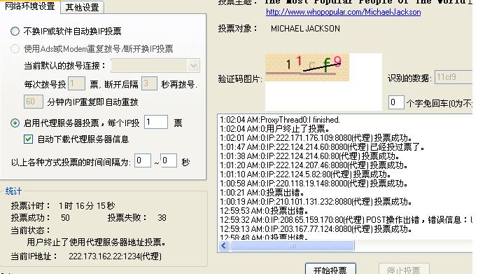Click the 每次拨号投 votes field

[76, 83]
